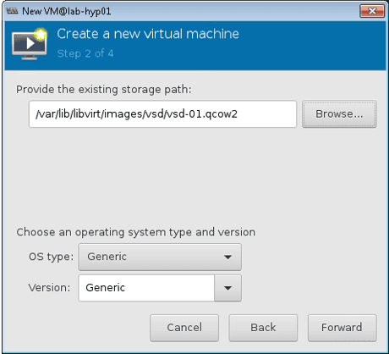The height and width of the screenshot is (354, 389).
Task: Open the Browse... storage dialog
Action: 339,114
